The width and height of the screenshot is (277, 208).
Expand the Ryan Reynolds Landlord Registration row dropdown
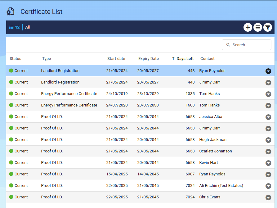[x=268, y=71]
